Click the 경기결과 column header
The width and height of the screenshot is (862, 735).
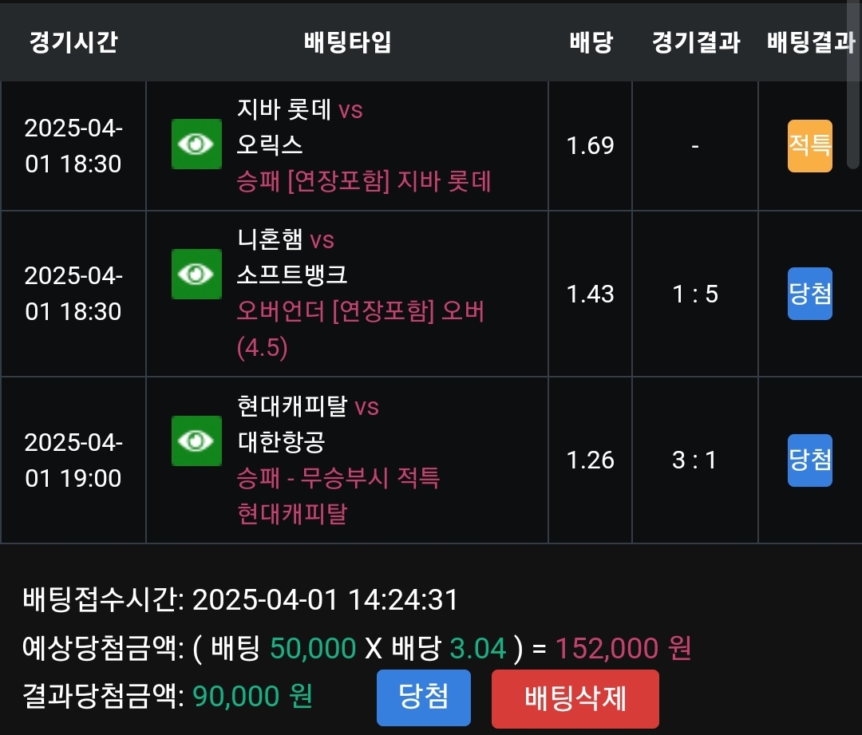(695, 42)
